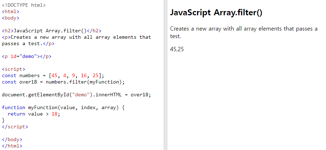Image resolution: width=326 pixels, height=150 pixels.
Task: Click the rendered heading 'JavaScript Array.filter()'
Action: tap(216, 13)
